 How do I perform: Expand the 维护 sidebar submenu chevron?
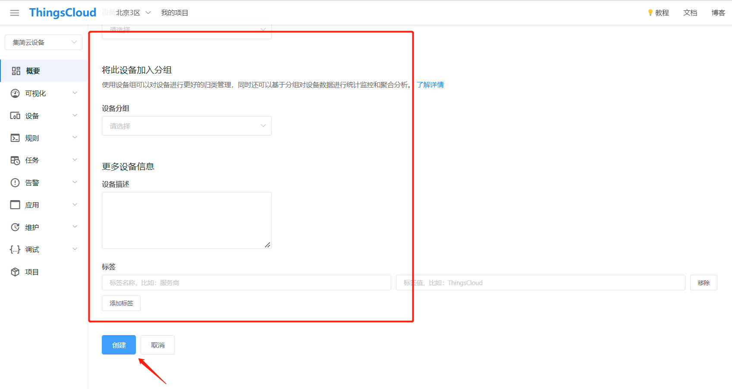[x=75, y=227]
